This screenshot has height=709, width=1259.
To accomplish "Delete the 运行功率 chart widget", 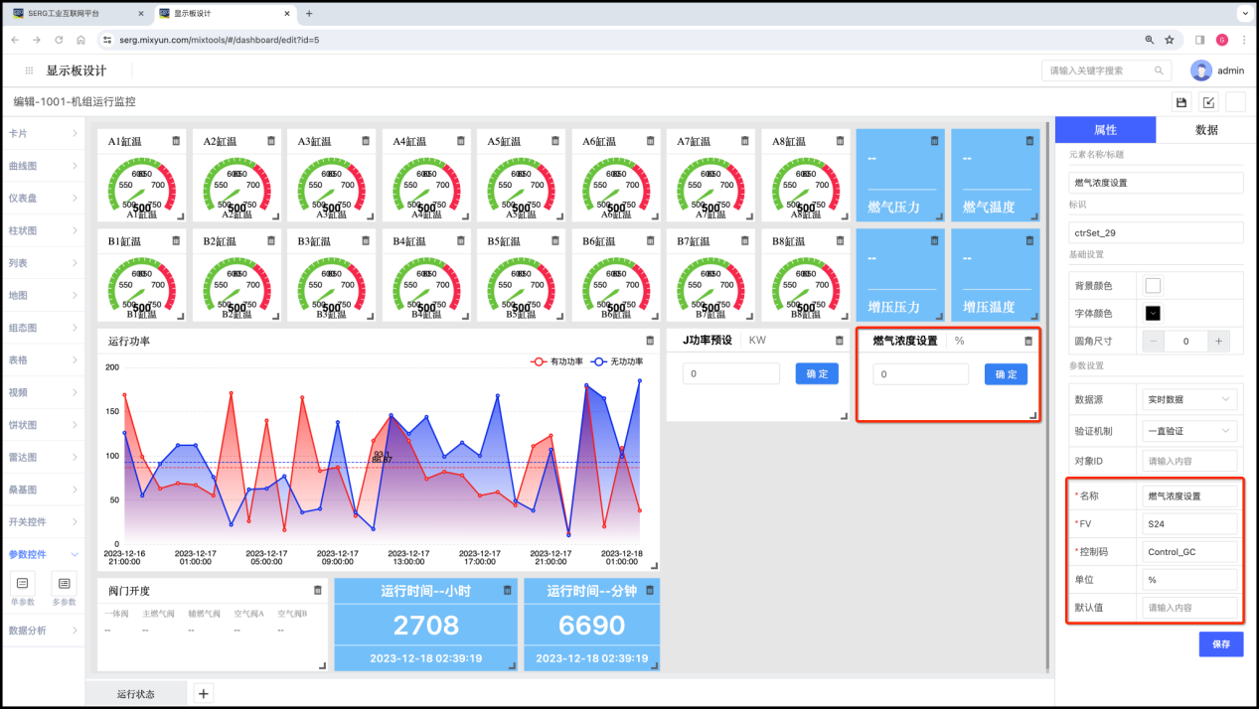I will tap(650, 341).
